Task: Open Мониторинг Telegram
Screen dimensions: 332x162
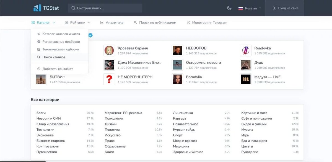Action: coord(207,22)
